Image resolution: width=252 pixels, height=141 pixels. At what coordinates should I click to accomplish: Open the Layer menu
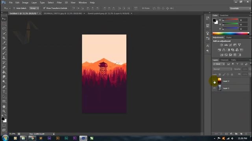point(34,3)
